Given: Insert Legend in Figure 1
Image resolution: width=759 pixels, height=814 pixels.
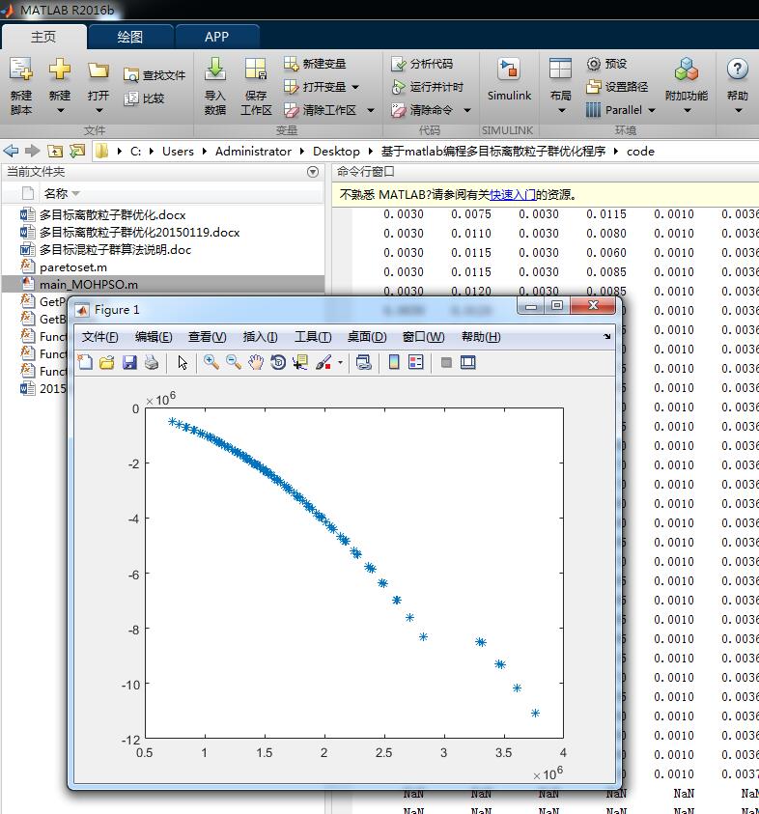Looking at the screenshot, I should point(416,362).
